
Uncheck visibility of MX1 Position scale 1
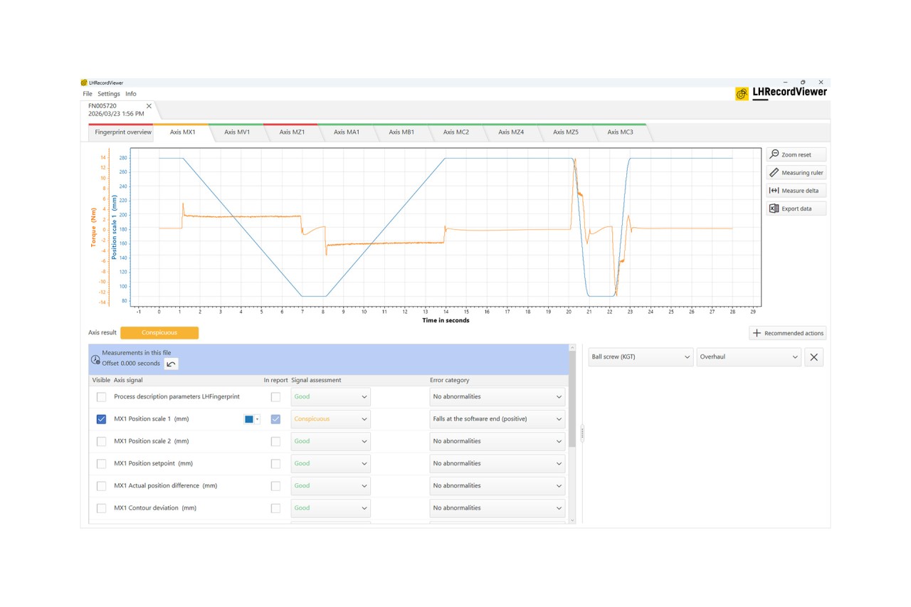(101, 419)
